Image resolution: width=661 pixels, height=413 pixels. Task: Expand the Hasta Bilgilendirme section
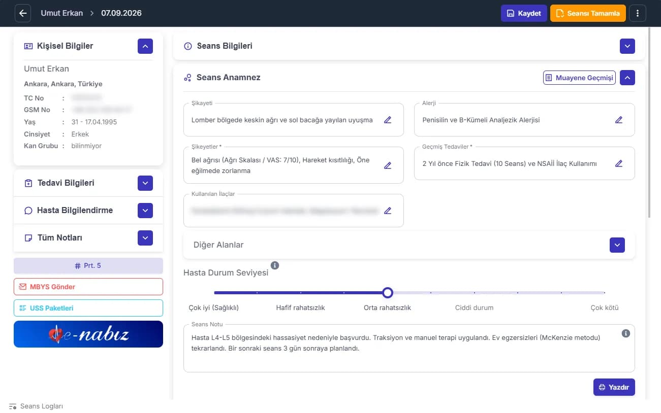click(145, 211)
